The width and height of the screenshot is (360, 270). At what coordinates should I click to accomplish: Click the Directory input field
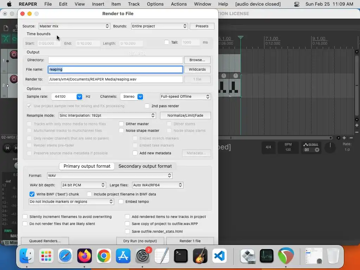click(115, 60)
